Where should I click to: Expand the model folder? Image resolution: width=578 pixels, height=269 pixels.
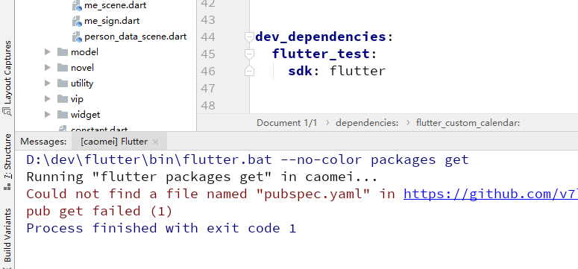pyautogui.click(x=47, y=52)
